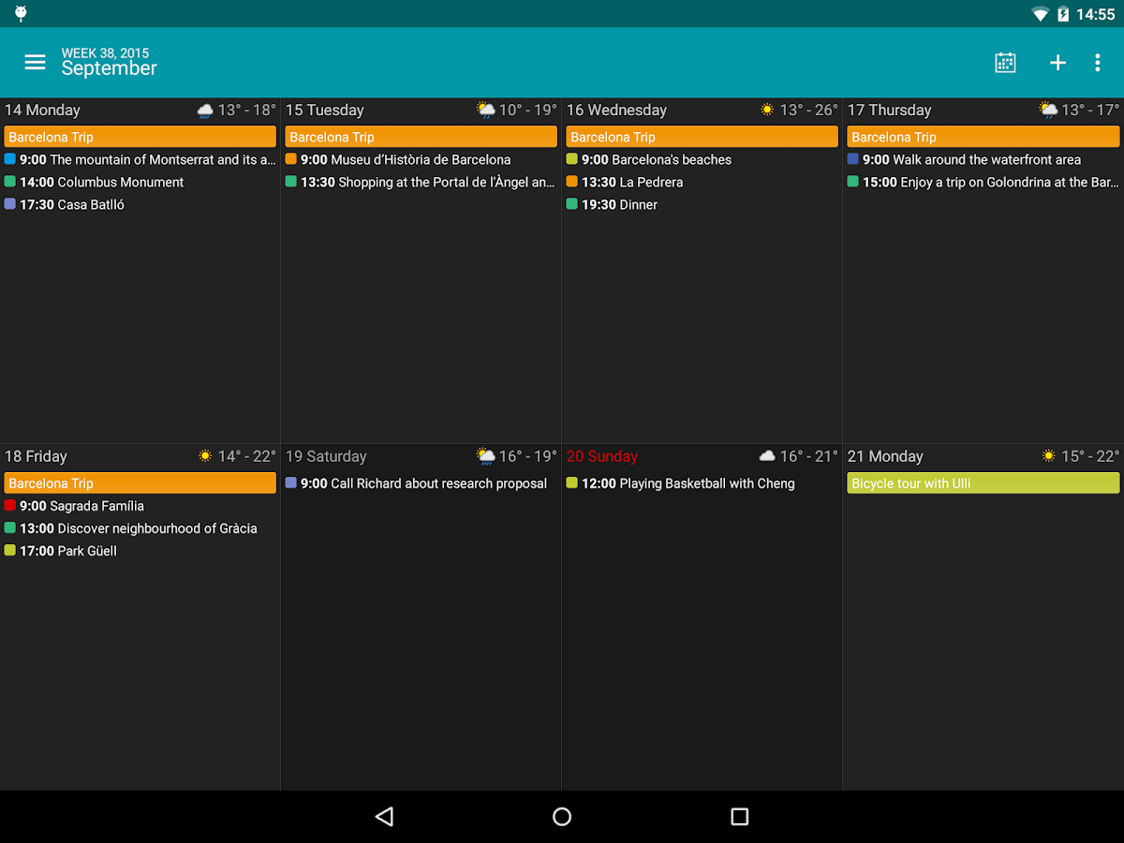
Task: Click the red dot beside Sagrada Família event
Action: click(9, 505)
